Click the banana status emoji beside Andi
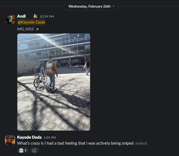This screenshot has width=179, height=156. pos(35,16)
